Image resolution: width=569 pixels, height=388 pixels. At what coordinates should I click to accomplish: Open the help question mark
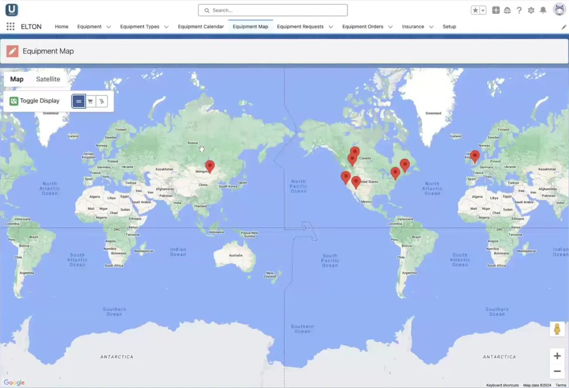coord(519,10)
